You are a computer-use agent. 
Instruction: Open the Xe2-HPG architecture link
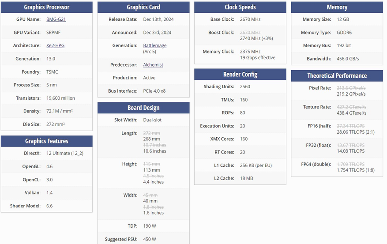pos(55,45)
